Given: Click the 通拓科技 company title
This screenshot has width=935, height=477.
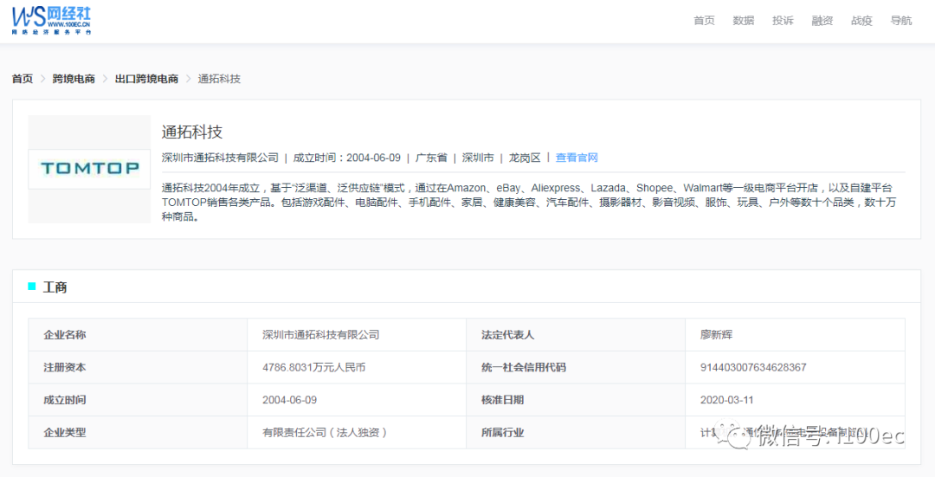Looking at the screenshot, I should point(192,132).
